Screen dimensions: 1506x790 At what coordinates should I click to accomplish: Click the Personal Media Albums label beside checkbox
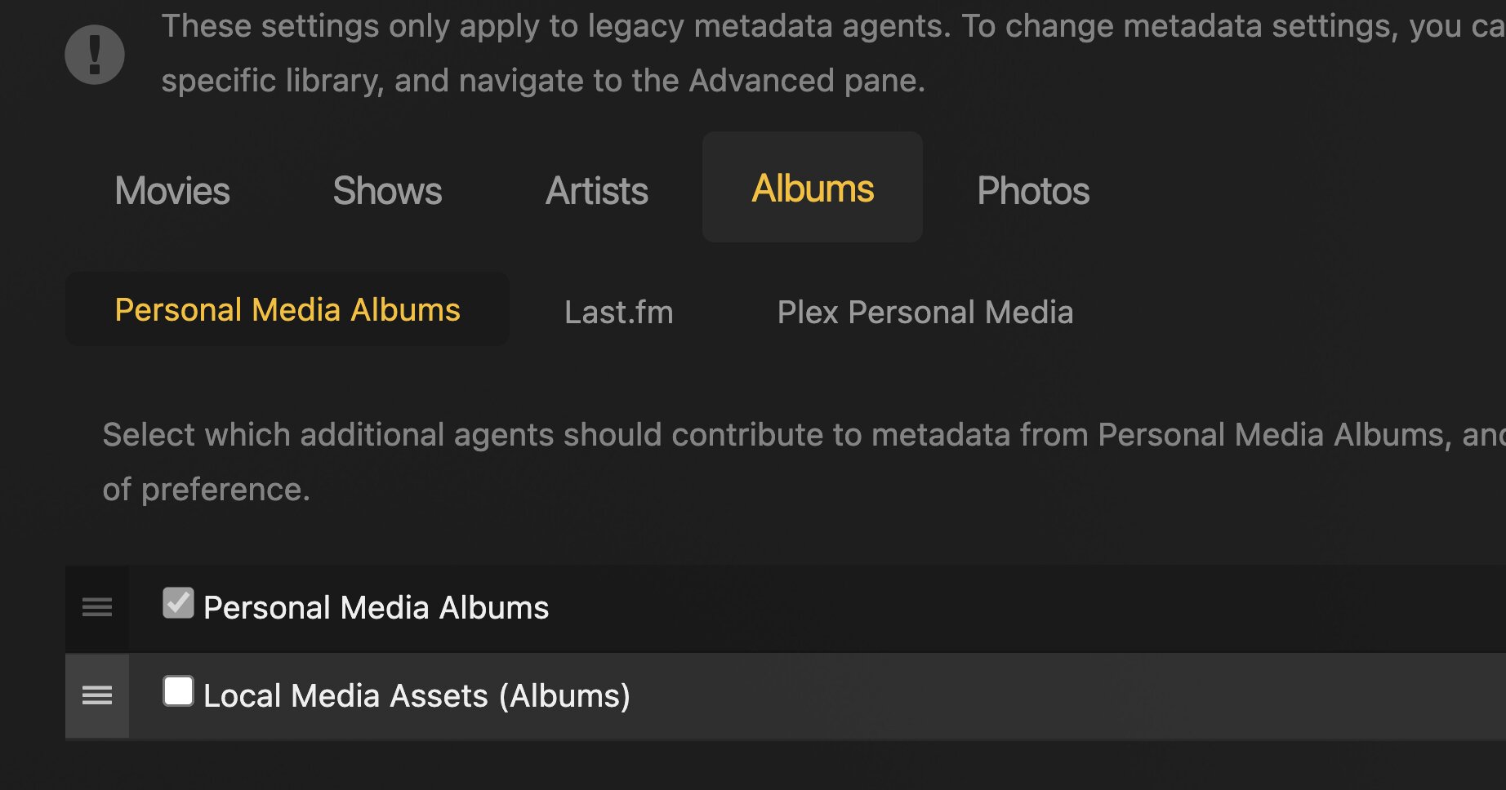(x=376, y=608)
